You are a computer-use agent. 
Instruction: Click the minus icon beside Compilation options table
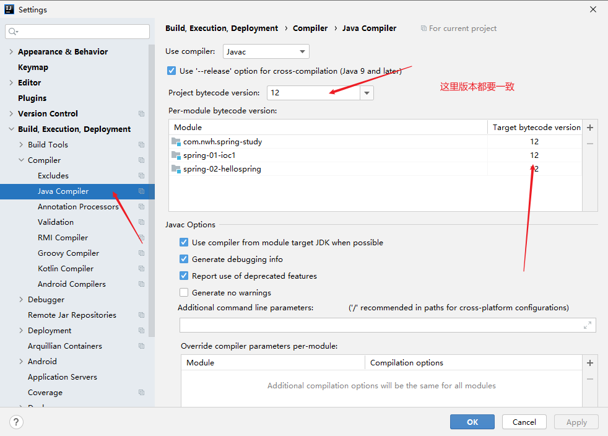tap(590, 379)
